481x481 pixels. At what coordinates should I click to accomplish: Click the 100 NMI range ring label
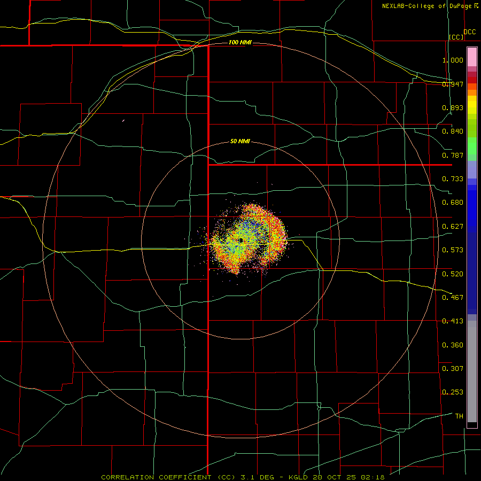[x=240, y=42]
